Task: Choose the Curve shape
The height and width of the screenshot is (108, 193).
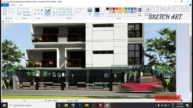Action: point(57,9)
